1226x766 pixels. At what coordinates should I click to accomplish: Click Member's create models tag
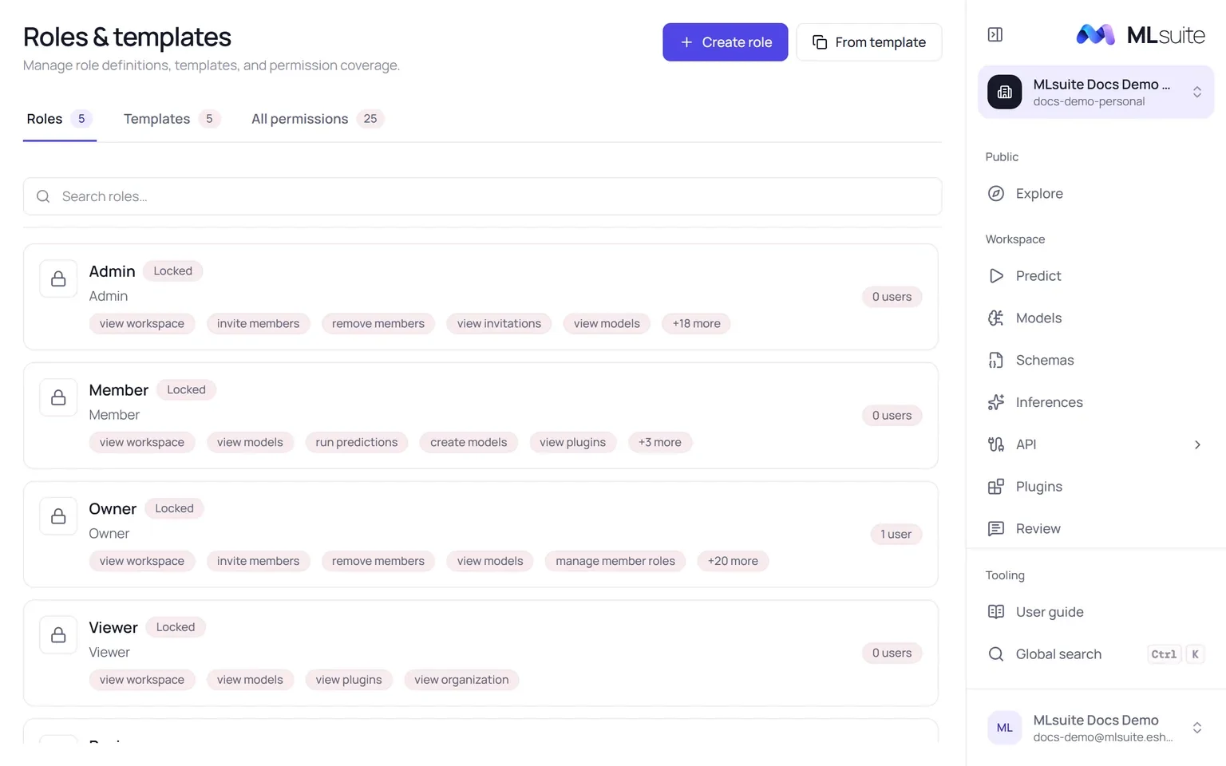(469, 442)
